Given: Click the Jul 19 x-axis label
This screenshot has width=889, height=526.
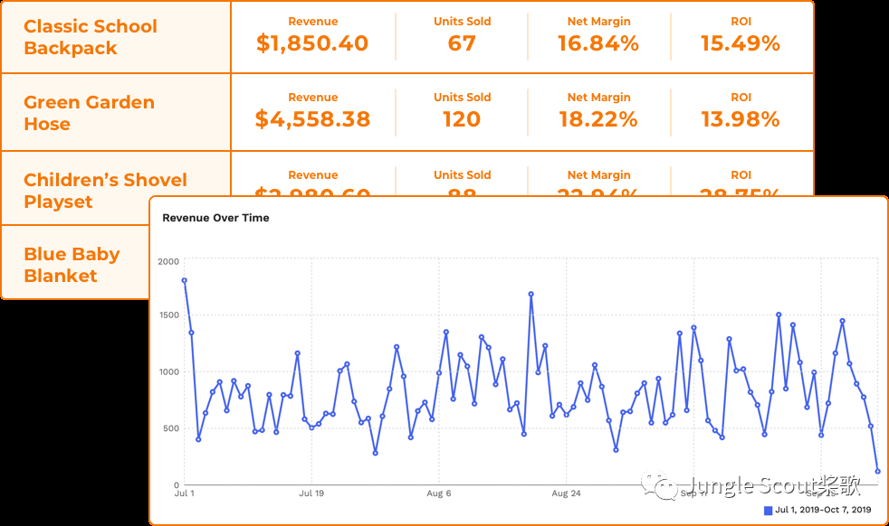Looking at the screenshot, I should pos(311,494).
